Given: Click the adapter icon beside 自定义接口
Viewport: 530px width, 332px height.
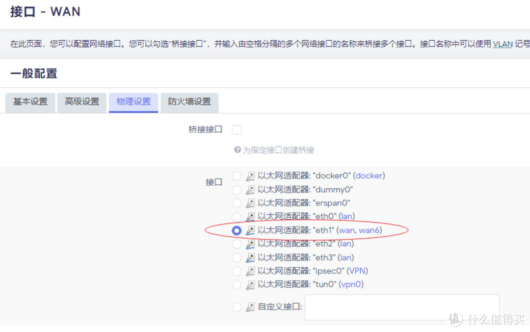Looking at the screenshot, I should 250,306.
